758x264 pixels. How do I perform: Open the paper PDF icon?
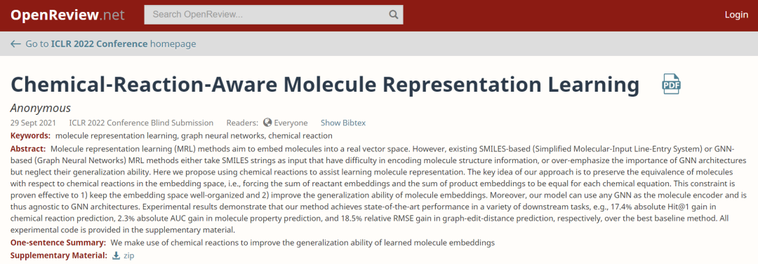pos(671,84)
